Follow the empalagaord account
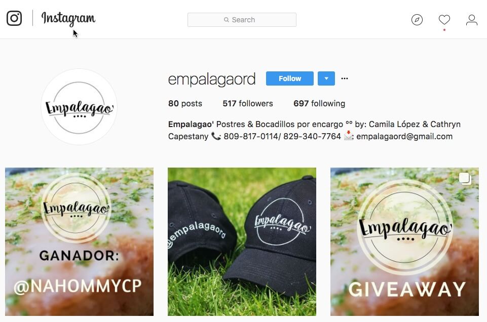Image resolution: width=487 pixels, height=322 pixels. click(x=290, y=78)
